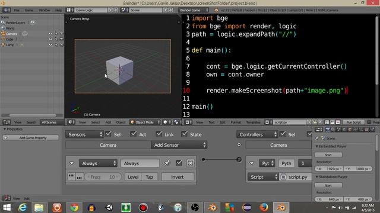The image size is (380, 213).
Task: Open outliner Search menu
Action: [31, 122]
